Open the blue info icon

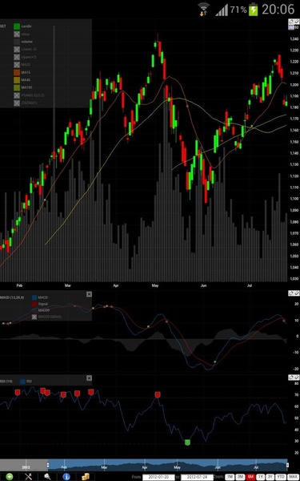[x=66, y=477]
